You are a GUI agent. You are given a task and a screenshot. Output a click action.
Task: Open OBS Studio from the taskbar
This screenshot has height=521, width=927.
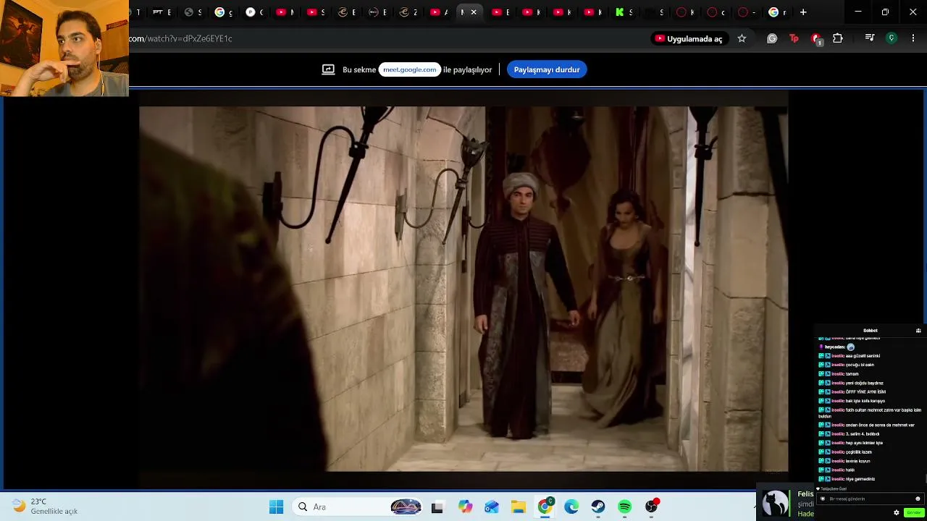point(652,507)
